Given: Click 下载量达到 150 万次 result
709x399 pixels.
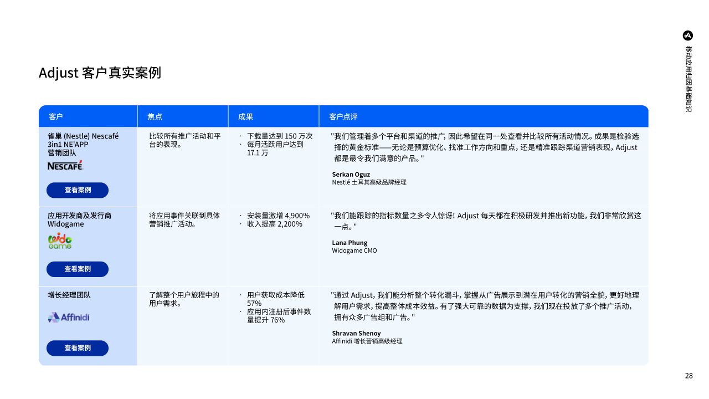Looking at the screenshot, I should pos(280,136).
